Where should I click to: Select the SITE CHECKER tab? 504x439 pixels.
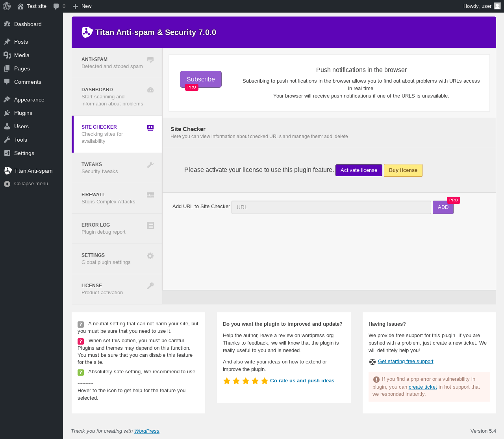[x=117, y=134]
